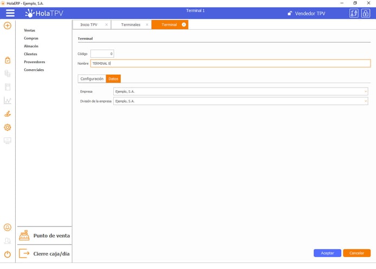Click the Terminal section heading
This screenshot has width=376, height=269.
85,38
